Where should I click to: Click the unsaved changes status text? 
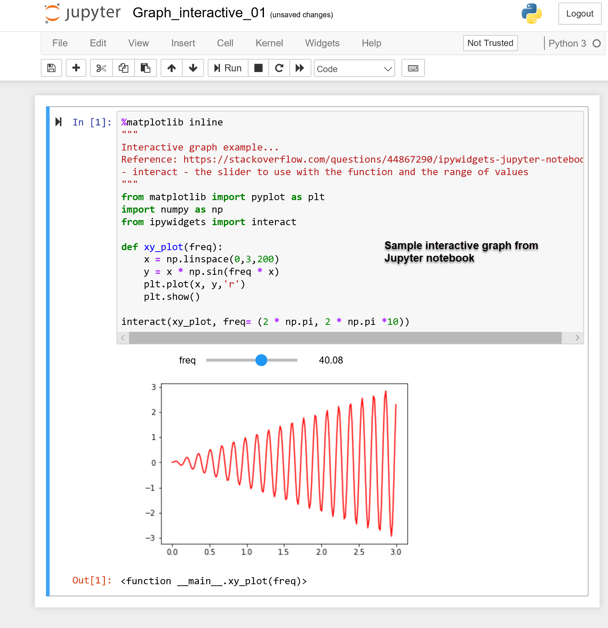301,15
